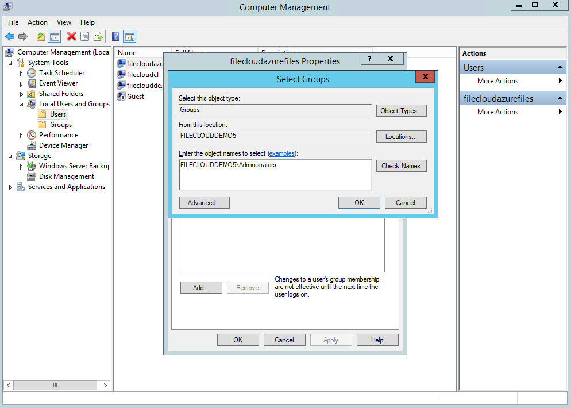Click the red Delete toolbar icon

pos(71,36)
